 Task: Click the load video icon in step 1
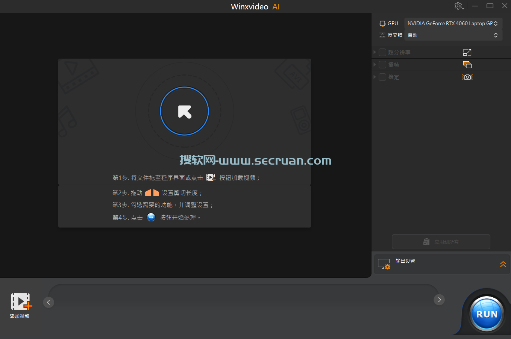tap(211, 177)
